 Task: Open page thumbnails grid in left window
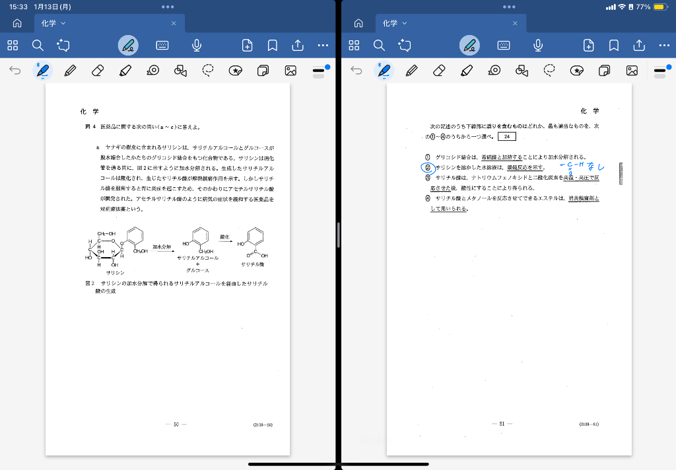[13, 45]
